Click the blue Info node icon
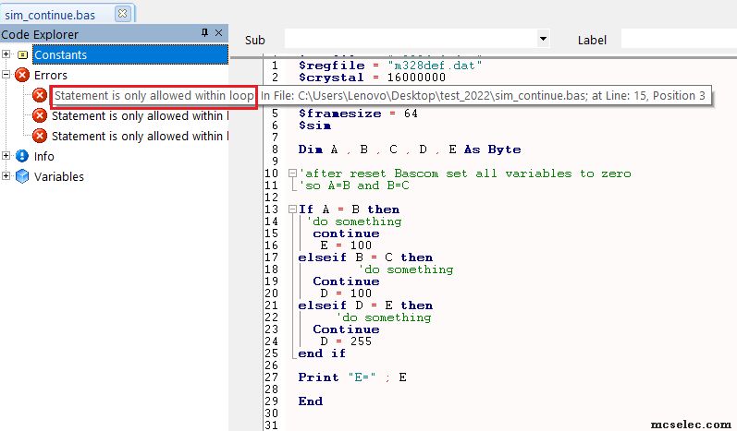737x431 pixels. pos(22,156)
